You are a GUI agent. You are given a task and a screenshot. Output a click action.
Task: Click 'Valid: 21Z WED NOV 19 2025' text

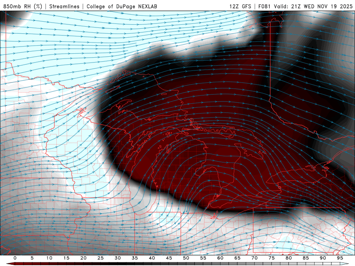click(x=313, y=6)
